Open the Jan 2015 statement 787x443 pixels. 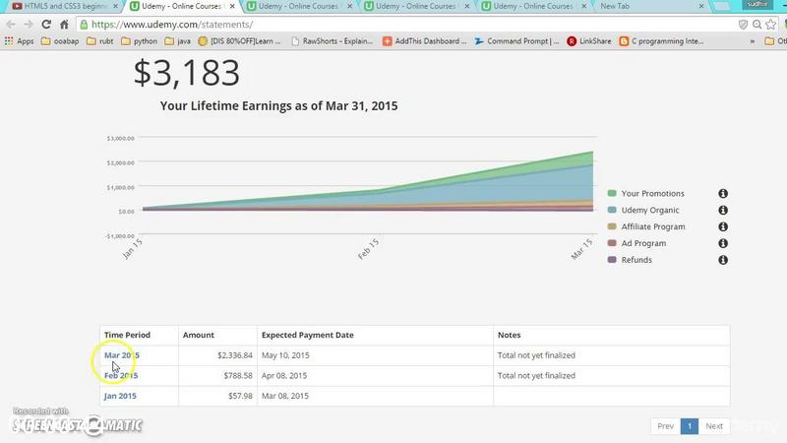120,396
